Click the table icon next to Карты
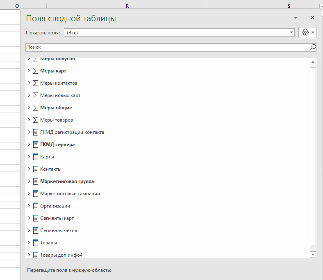This screenshot has height=280, width=323. coord(36,157)
